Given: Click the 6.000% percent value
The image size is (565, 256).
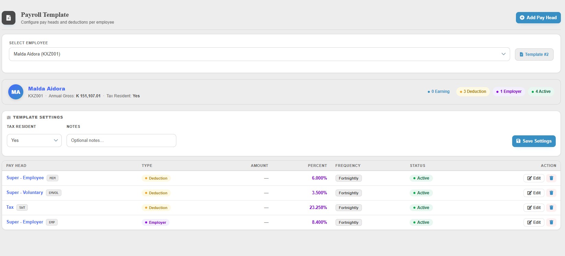Looking at the screenshot, I should pos(319,178).
